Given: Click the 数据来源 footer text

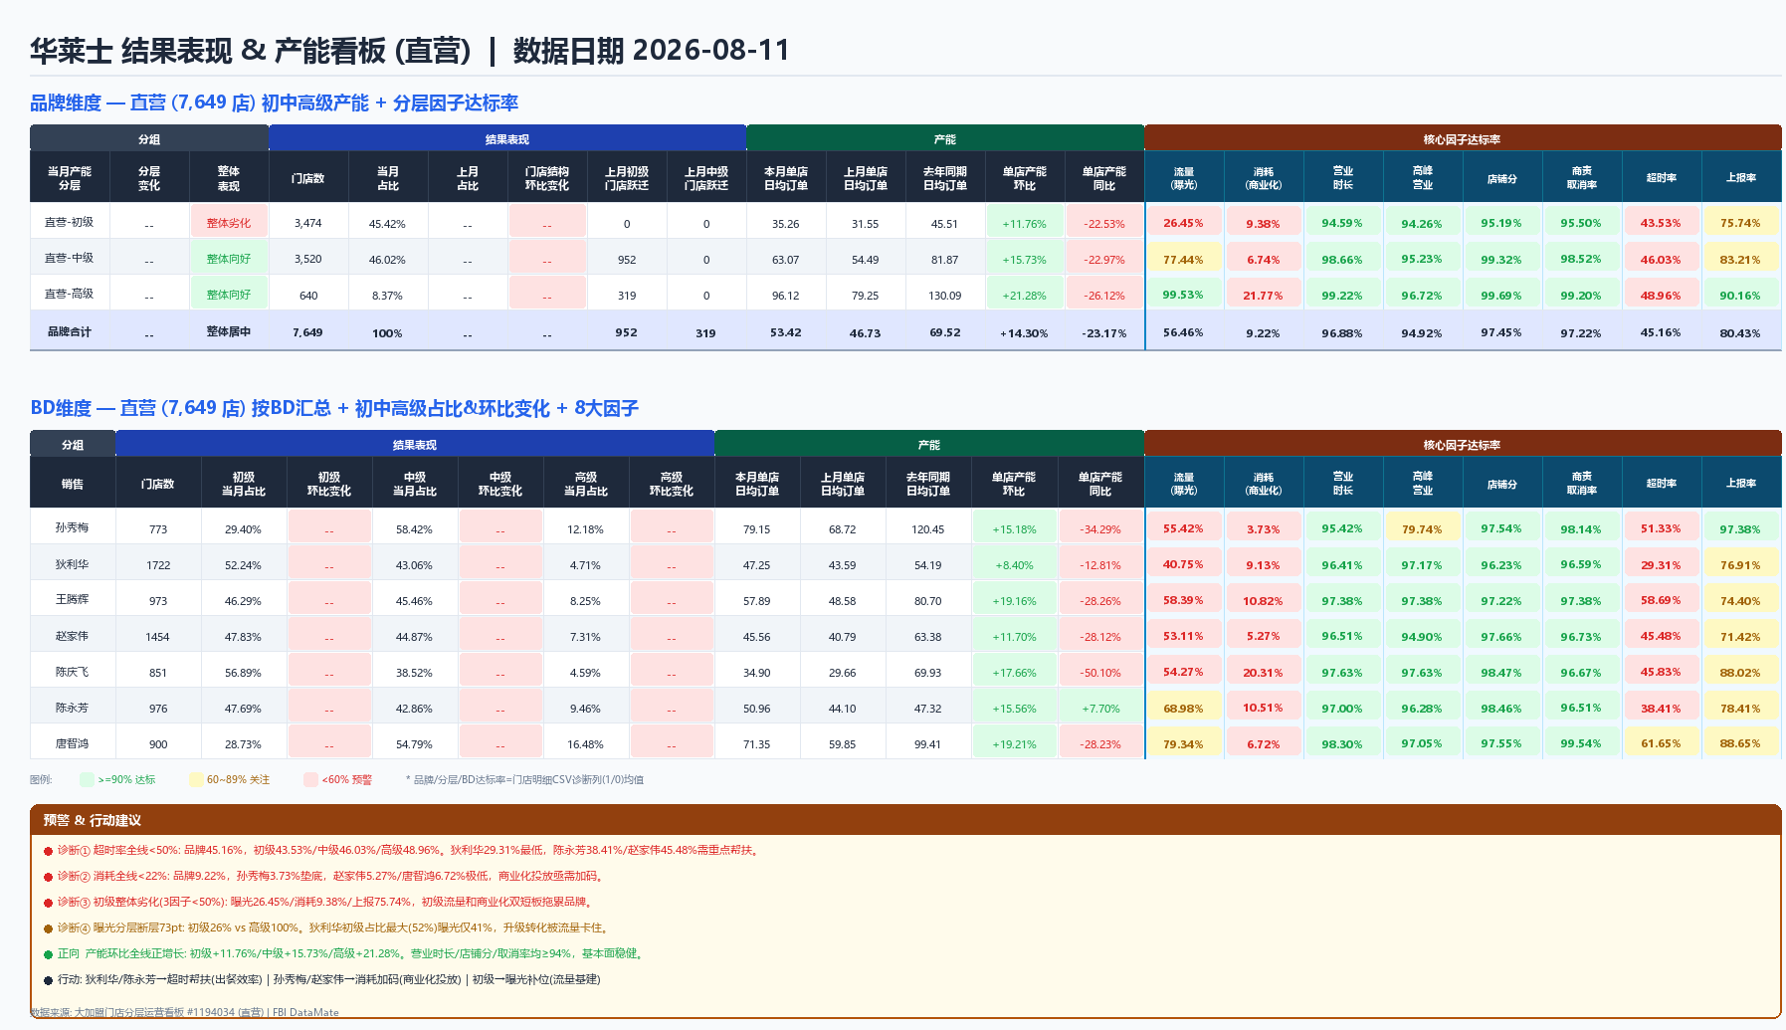Looking at the screenshot, I should (185, 1013).
